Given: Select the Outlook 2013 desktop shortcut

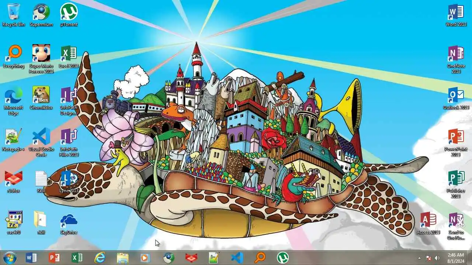Looking at the screenshot, I should [456, 98].
